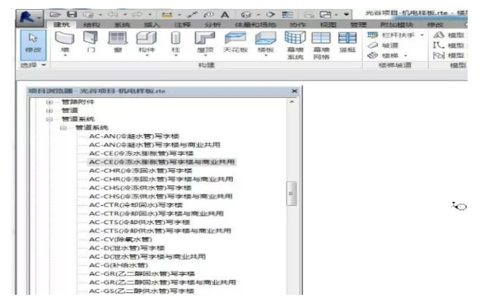Open the 楼板 tool dropdown arrow
Viewport: 498px width, 308px height.
[x=266, y=55]
